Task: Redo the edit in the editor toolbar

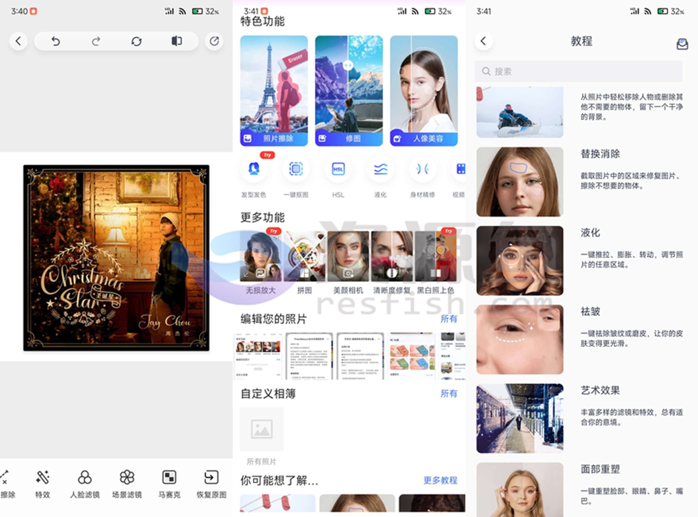Action: [96, 41]
